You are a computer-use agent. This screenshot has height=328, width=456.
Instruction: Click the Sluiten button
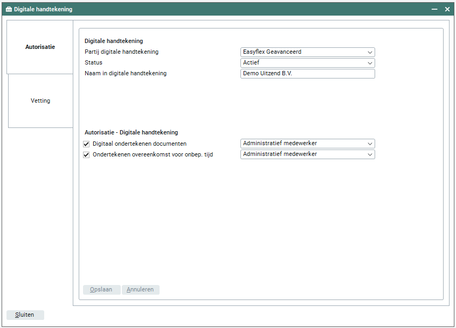25,315
